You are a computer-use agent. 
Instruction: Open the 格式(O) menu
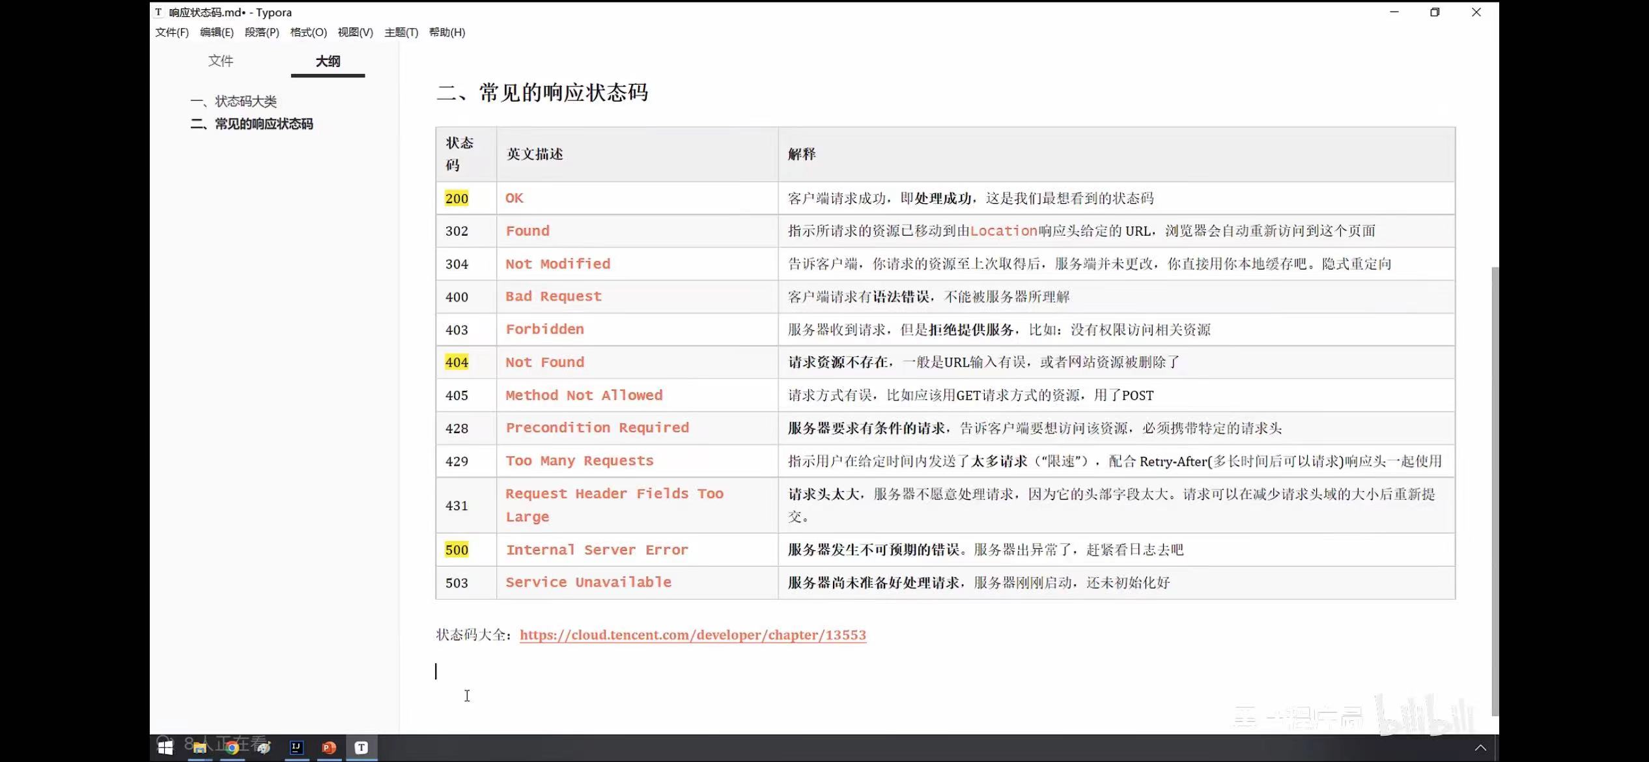pos(309,33)
